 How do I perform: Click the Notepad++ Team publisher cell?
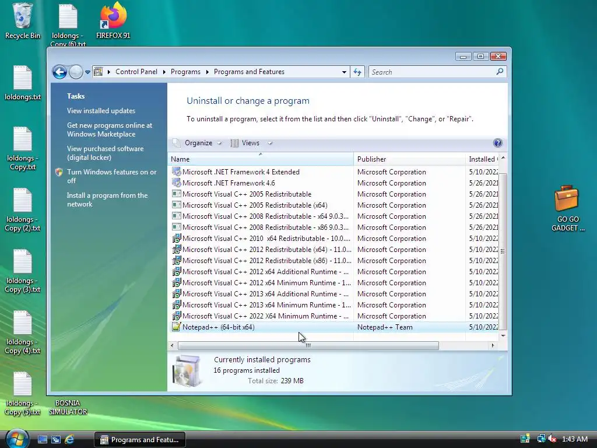coord(385,327)
